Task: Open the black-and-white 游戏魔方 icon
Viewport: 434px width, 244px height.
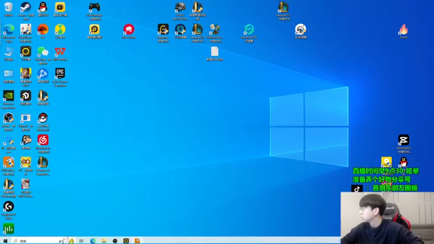Action: click(25, 96)
